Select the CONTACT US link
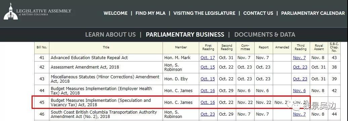The width and height of the screenshot is (348, 121). point(258,13)
